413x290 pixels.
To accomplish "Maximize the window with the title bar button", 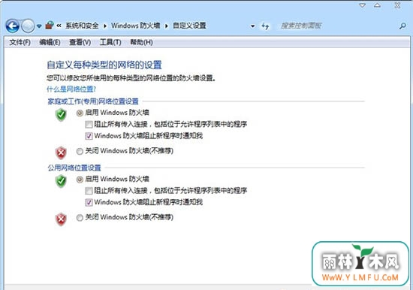I will click(x=377, y=5).
